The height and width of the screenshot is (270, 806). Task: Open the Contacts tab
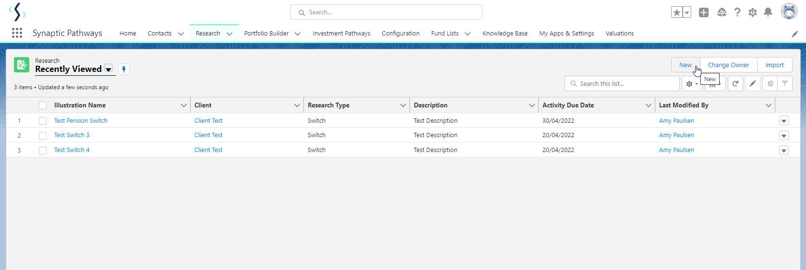159,34
